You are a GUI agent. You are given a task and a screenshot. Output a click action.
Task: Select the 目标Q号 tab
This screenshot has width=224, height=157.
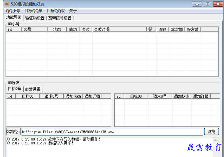click(x=14, y=89)
